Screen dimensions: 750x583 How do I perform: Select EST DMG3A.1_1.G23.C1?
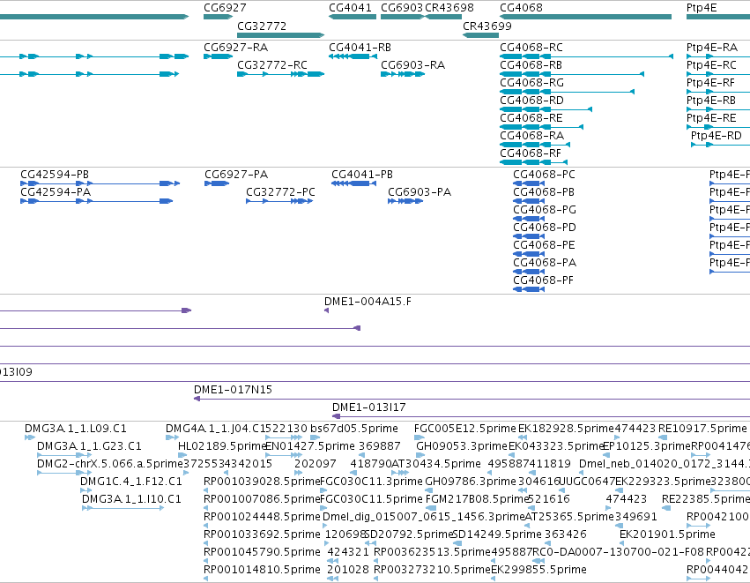[x=89, y=446]
